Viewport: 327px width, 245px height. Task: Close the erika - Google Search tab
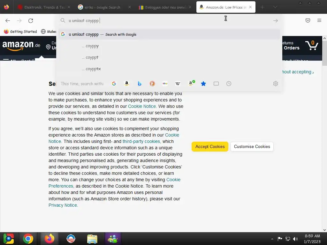tap(130, 7)
